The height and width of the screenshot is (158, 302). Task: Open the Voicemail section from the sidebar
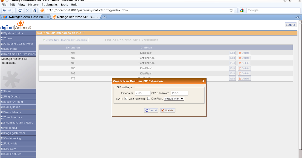tap(10, 128)
